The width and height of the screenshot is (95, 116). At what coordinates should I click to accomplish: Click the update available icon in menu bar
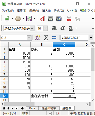(x=83, y=11)
